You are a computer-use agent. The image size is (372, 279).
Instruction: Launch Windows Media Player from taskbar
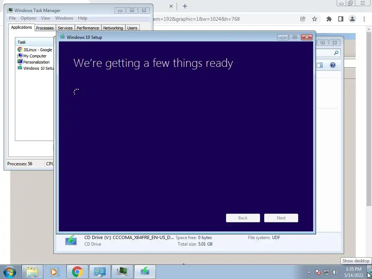click(x=54, y=272)
